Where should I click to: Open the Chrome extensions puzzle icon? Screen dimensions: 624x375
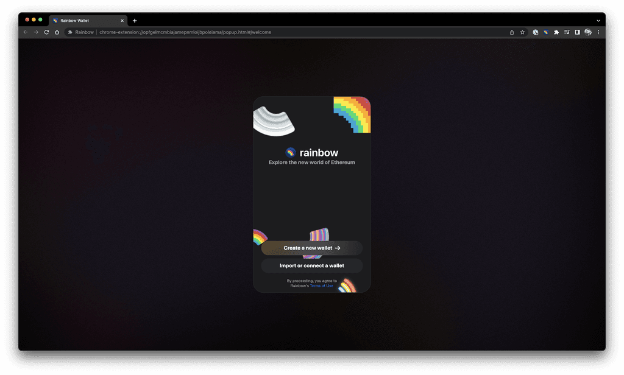556,32
